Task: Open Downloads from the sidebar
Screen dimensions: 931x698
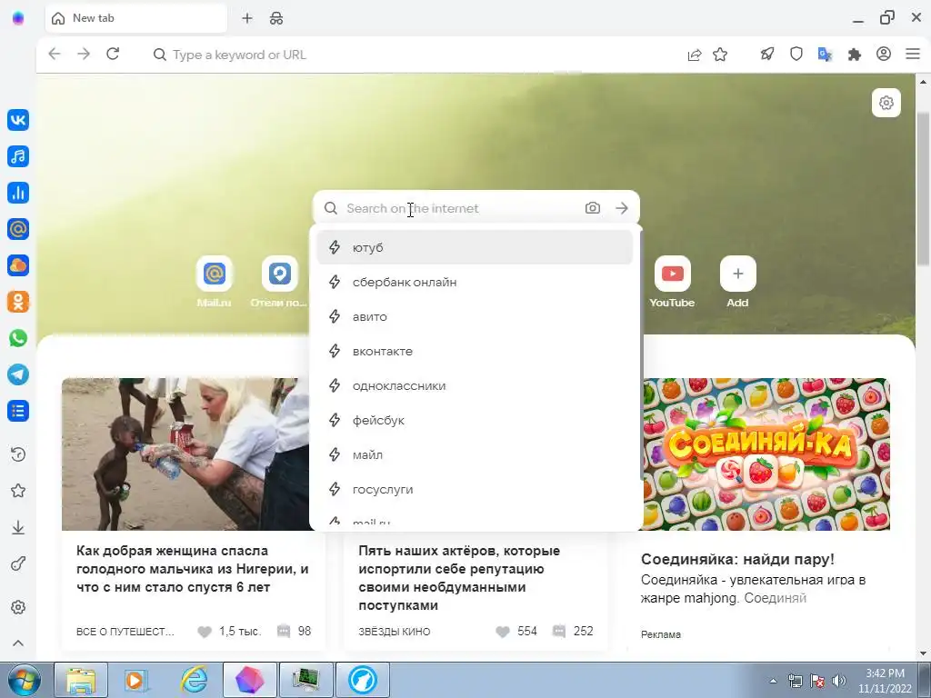Action: point(18,528)
